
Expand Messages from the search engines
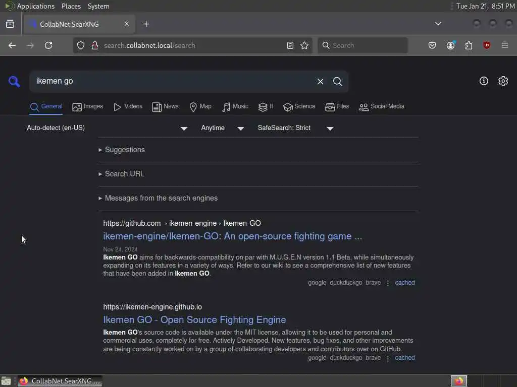158,198
